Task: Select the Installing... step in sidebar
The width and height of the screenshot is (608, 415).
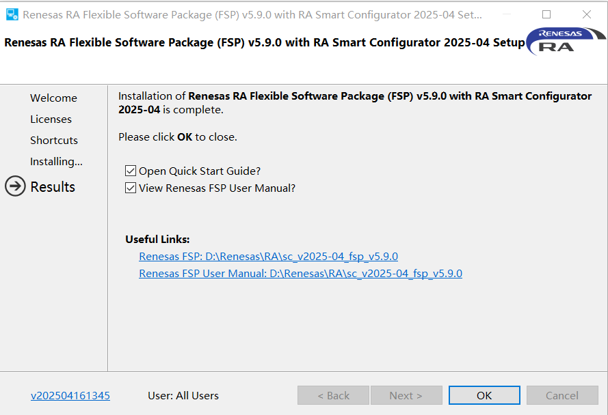Action: [x=56, y=162]
